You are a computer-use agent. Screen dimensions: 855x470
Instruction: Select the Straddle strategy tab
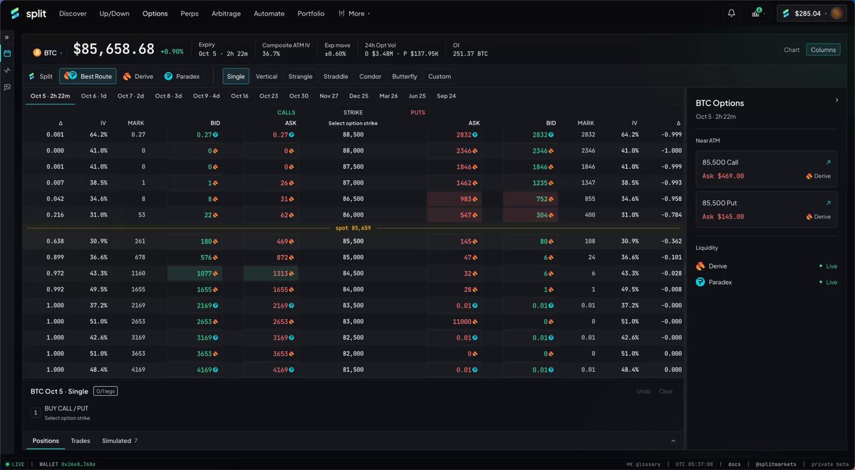336,76
